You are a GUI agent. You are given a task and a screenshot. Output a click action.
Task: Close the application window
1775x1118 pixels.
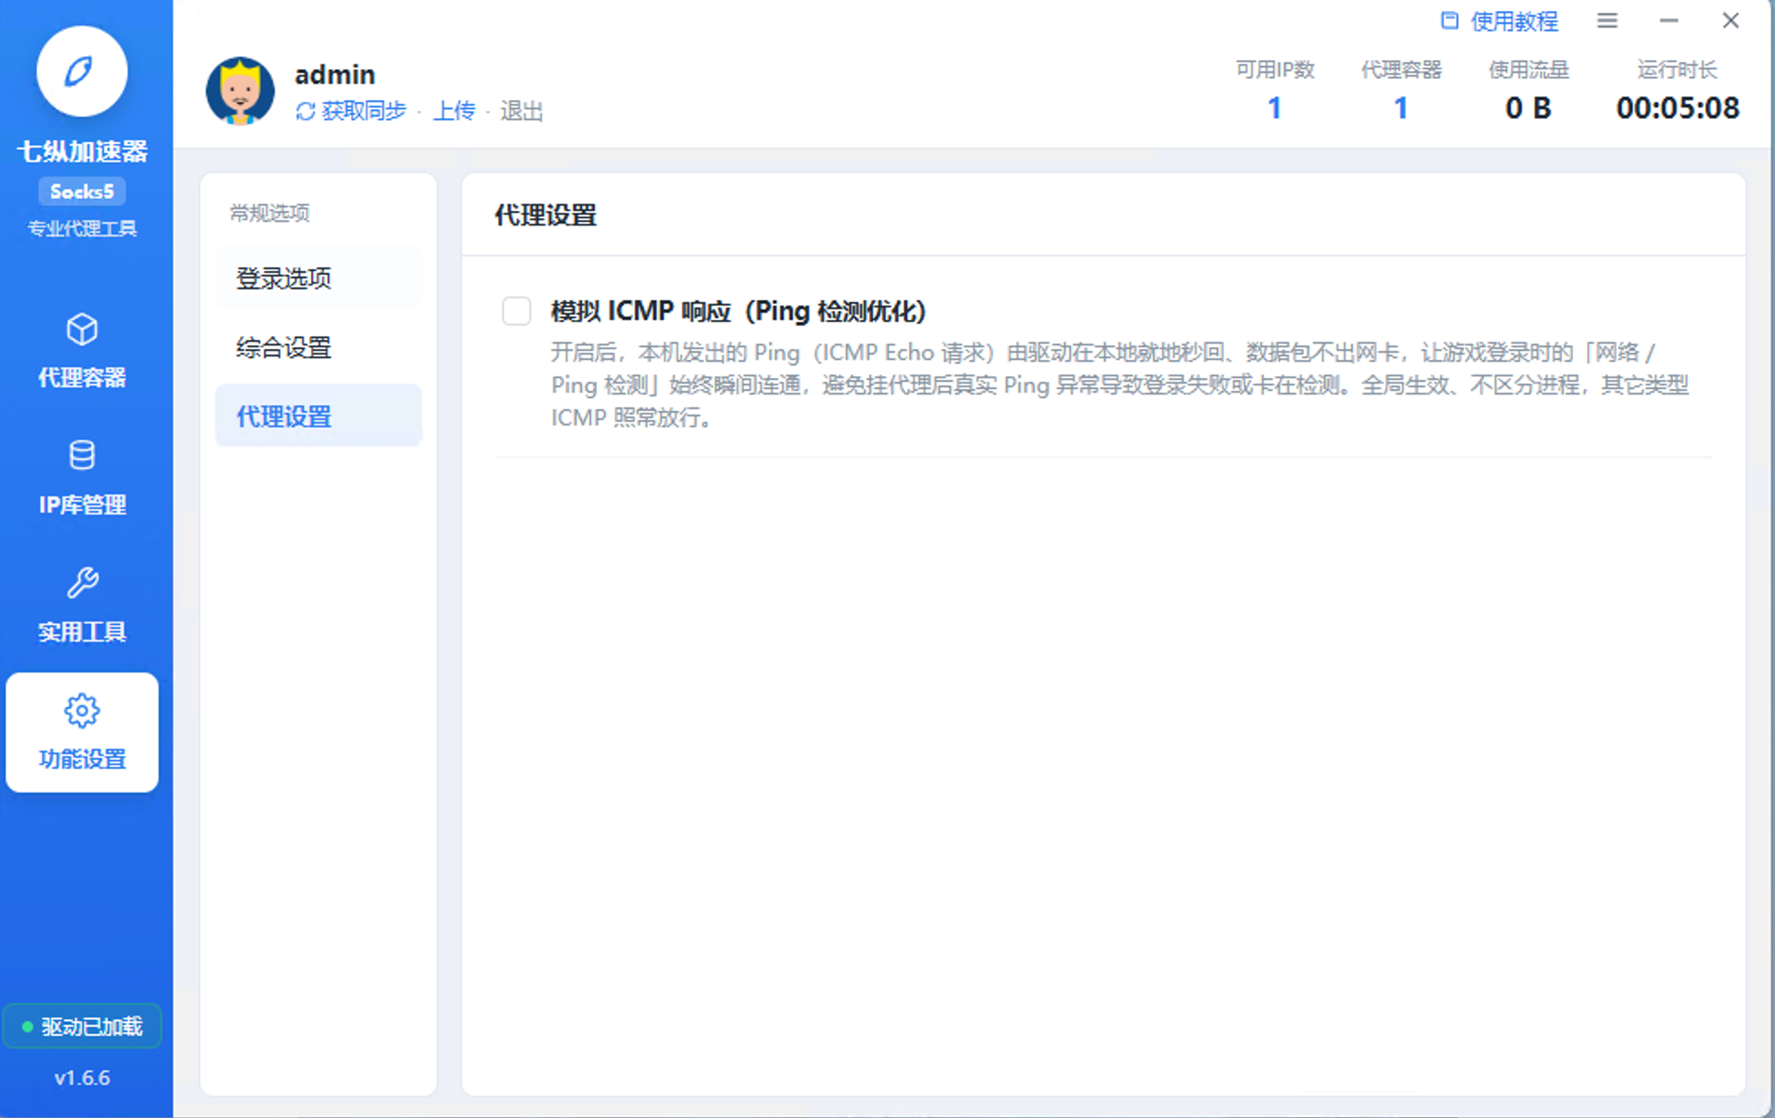click(1730, 20)
